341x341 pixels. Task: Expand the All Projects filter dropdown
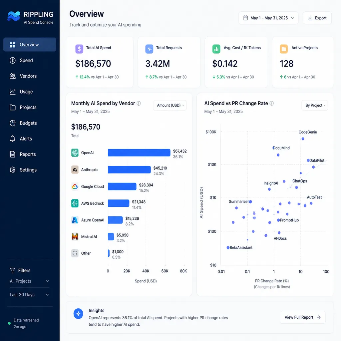coord(29,281)
